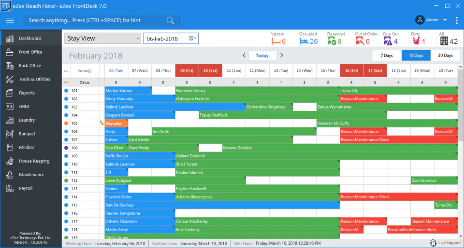The image size is (464, 248).
Task: Open the vertical three-dot options menu
Action: pyautogui.click(x=457, y=20)
